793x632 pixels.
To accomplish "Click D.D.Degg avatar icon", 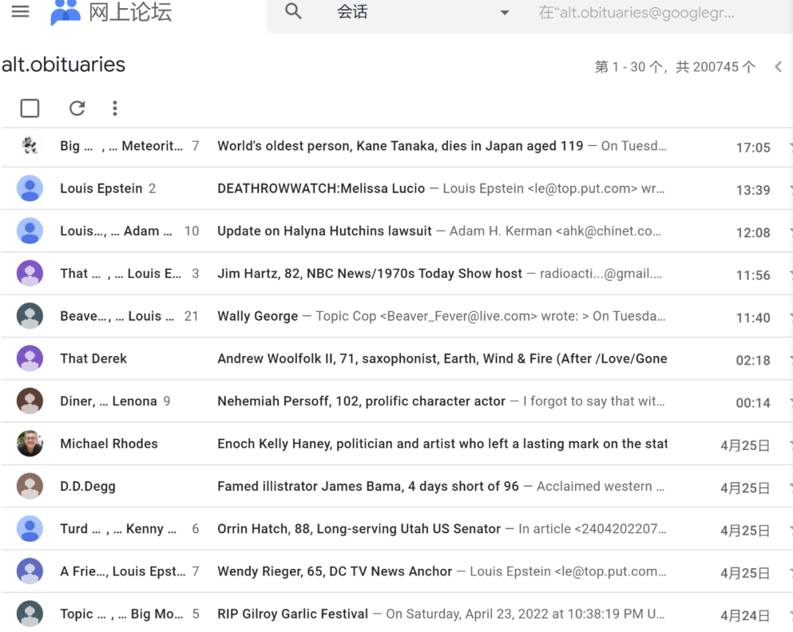I will point(30,486).
